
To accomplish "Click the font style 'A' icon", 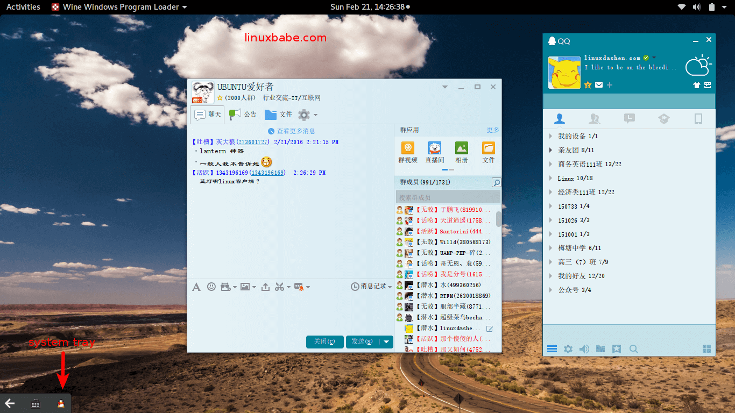I will tap(196, 287).
